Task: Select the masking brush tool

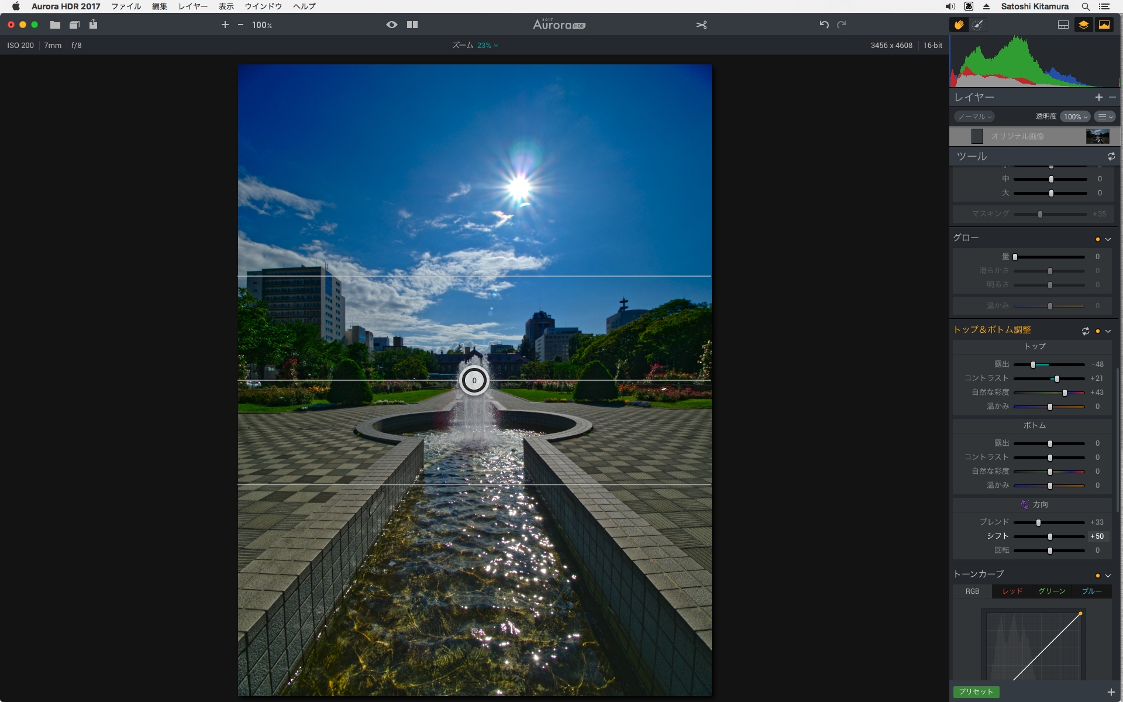Action: pos(977,25)
